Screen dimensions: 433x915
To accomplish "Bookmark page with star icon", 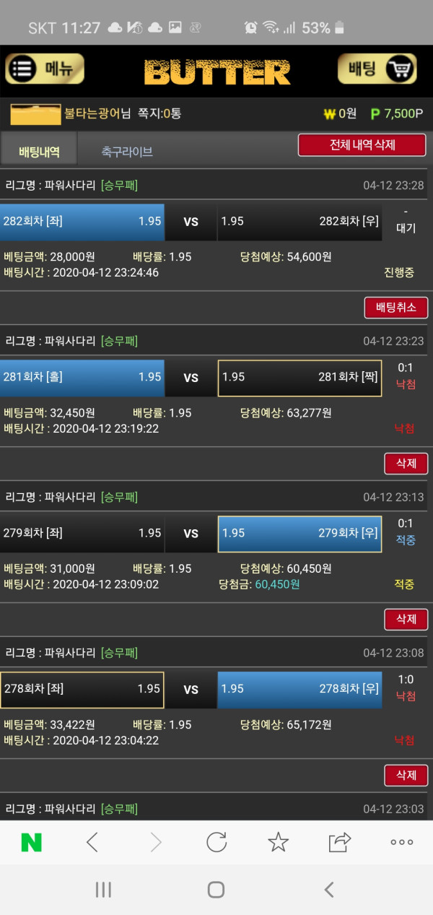I will 278,842.
